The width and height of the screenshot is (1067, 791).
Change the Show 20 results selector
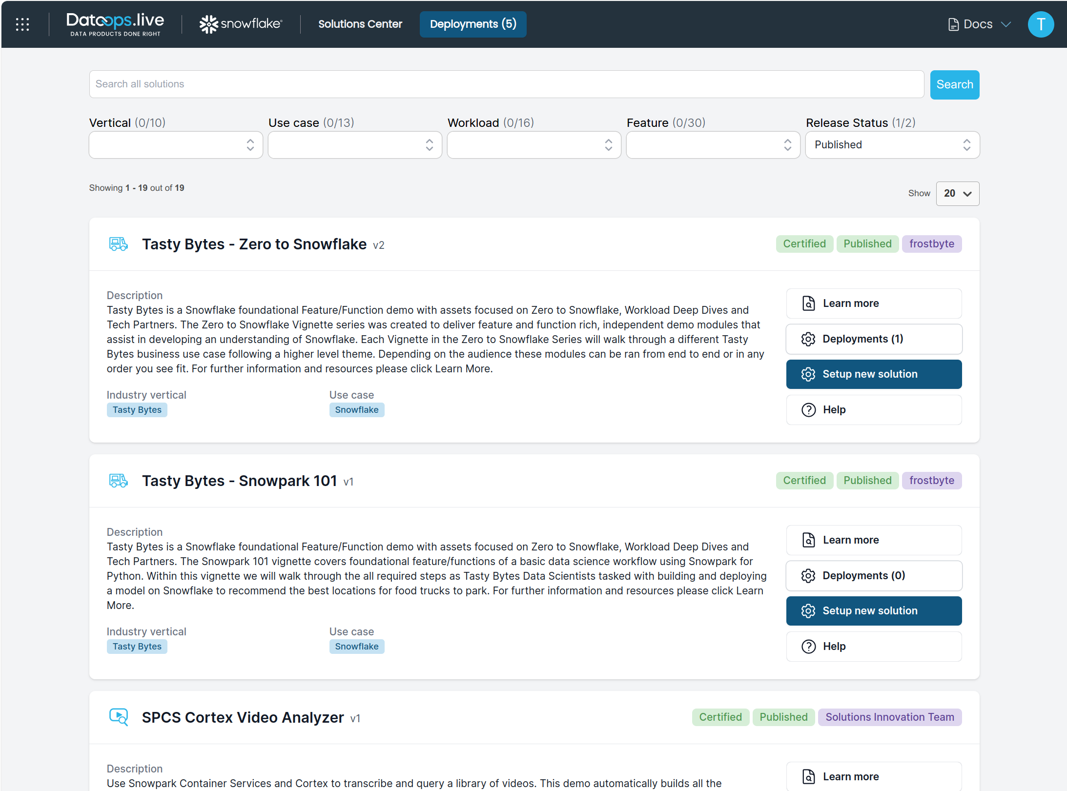(x=957, y=194)
